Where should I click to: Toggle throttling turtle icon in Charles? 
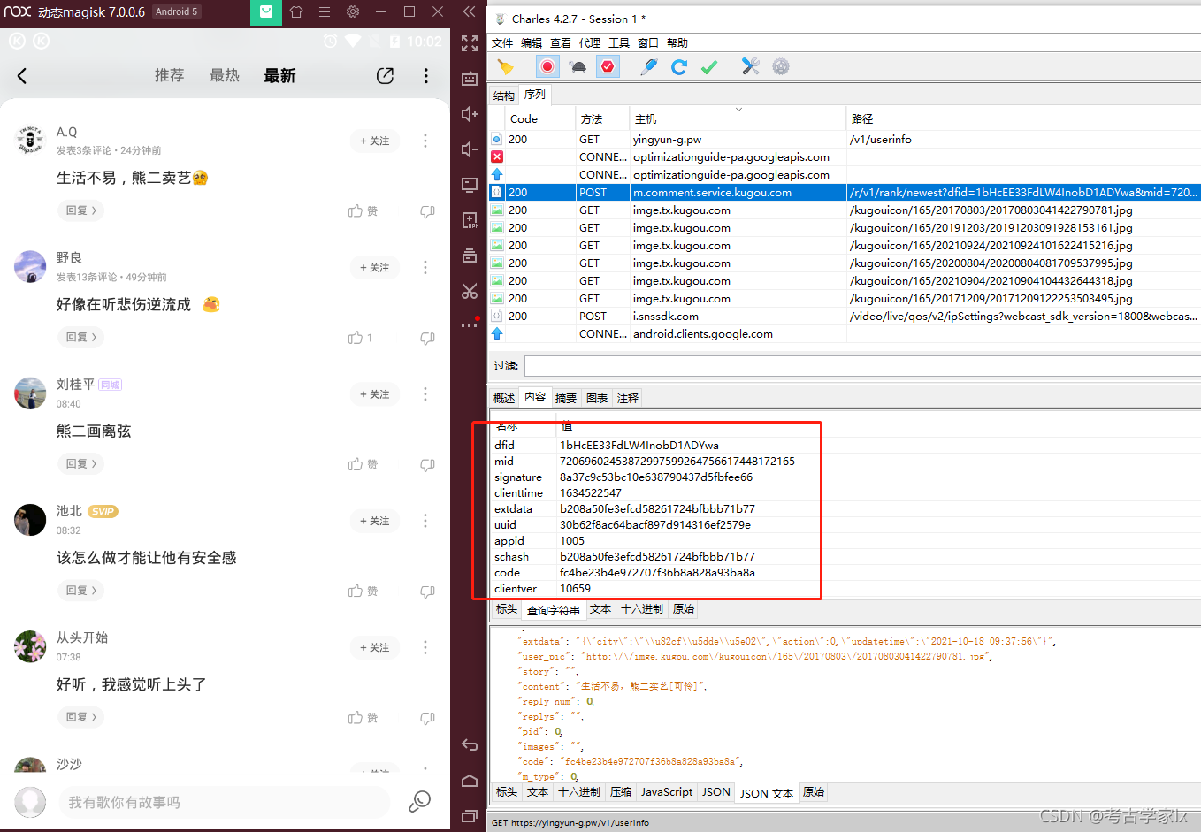click(x=578, y=66)
